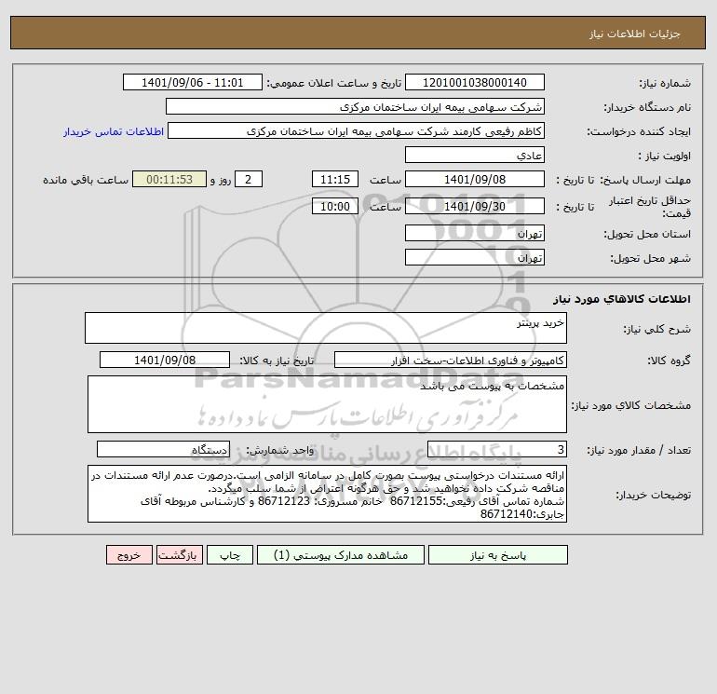Click the goods specification text box

click(327, 404)
